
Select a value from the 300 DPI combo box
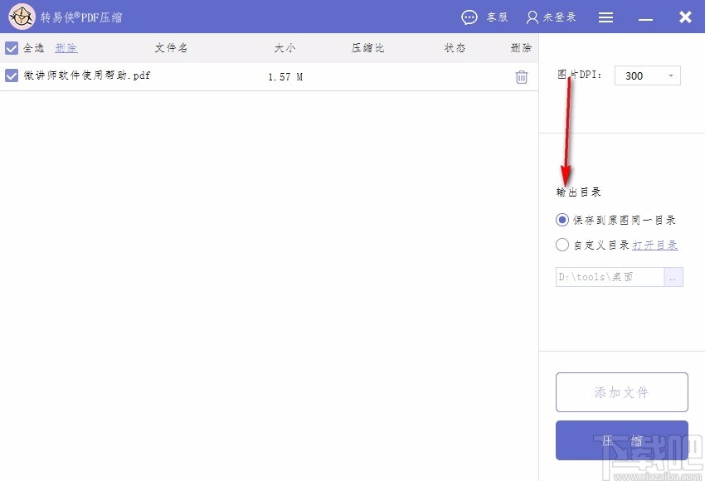647,75
